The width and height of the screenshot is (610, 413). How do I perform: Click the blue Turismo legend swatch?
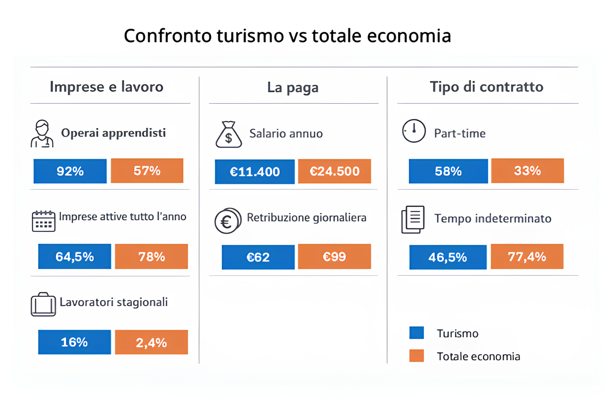point(416,333)
